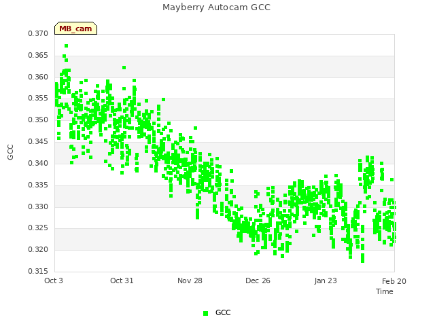This screenshot has height=326, width=435.
Task: Click the 0.315 y-axis value
Action: point(38,271)
